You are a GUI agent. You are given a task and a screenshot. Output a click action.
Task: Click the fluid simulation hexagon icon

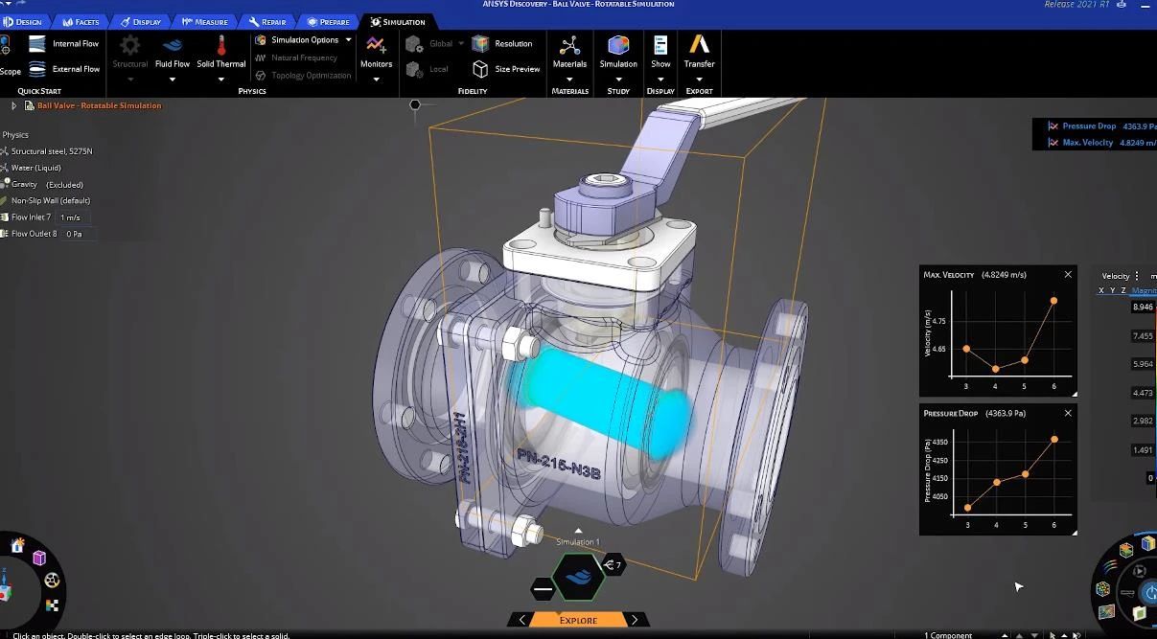point(578,577)
